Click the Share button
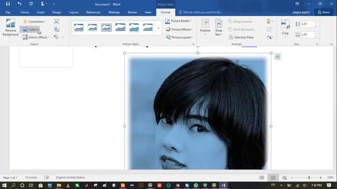 (324, 13)
